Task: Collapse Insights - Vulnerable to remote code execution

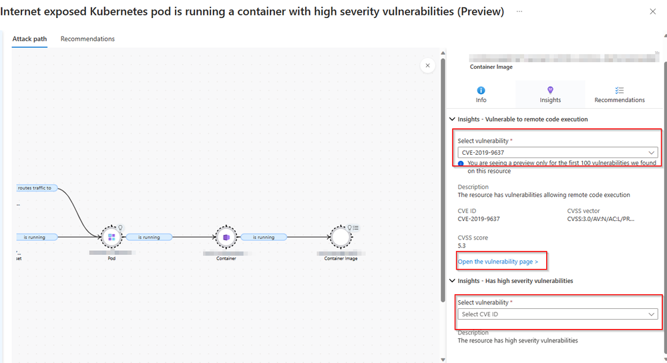Action: 452,119
